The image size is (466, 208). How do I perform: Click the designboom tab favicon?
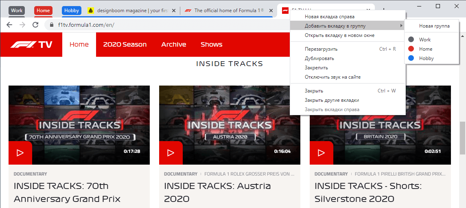(91, 11)
